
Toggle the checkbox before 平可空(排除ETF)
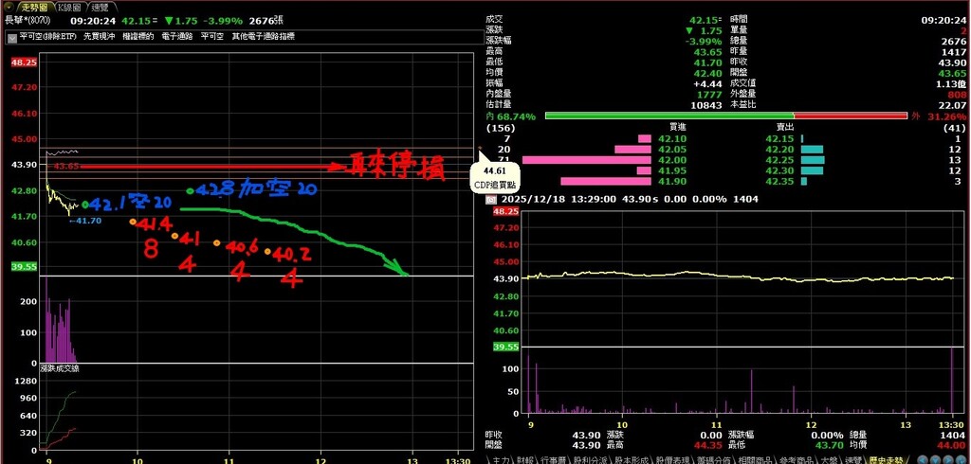pos(11,36)
